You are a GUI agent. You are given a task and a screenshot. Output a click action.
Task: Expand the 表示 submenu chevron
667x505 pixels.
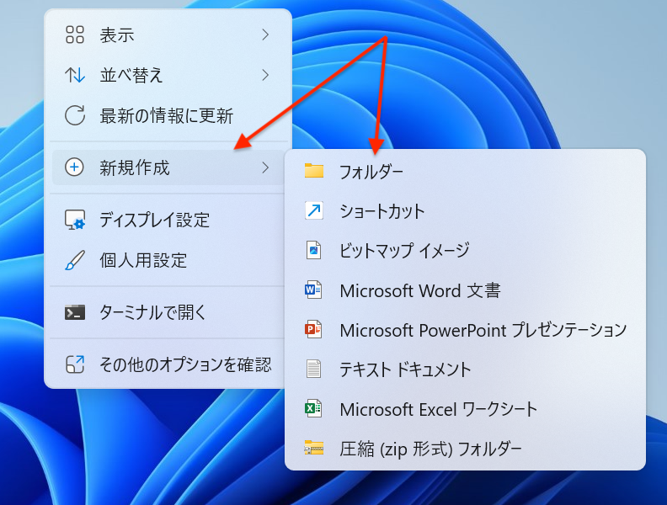pos(265,35)
